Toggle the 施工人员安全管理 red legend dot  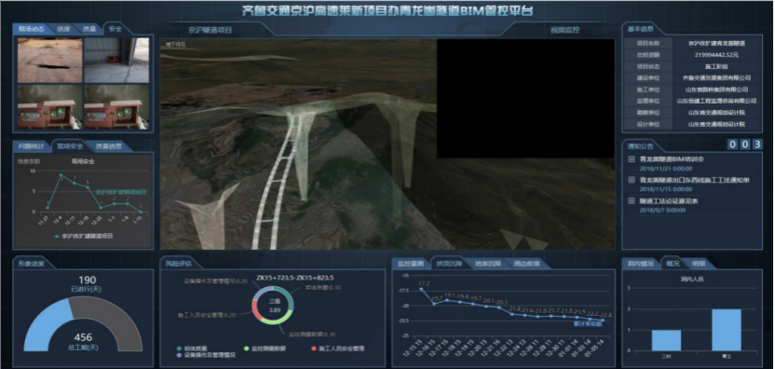click(314, 348)
